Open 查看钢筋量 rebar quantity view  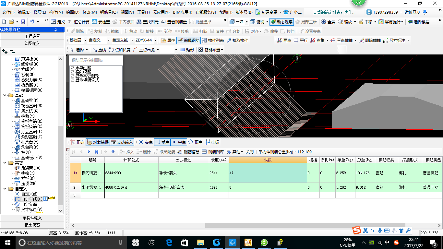(174, 22)
